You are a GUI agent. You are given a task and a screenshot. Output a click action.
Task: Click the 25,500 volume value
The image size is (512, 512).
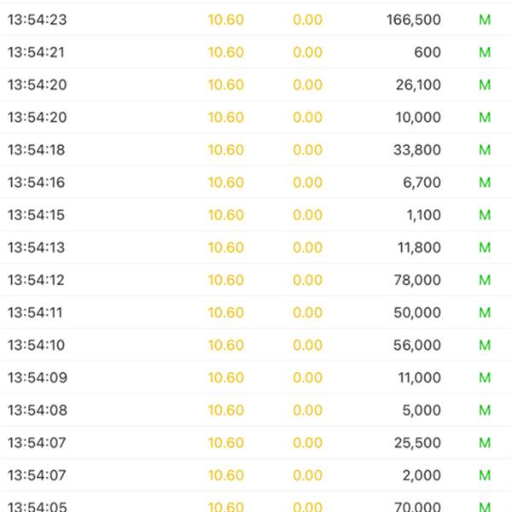(417, 443)
